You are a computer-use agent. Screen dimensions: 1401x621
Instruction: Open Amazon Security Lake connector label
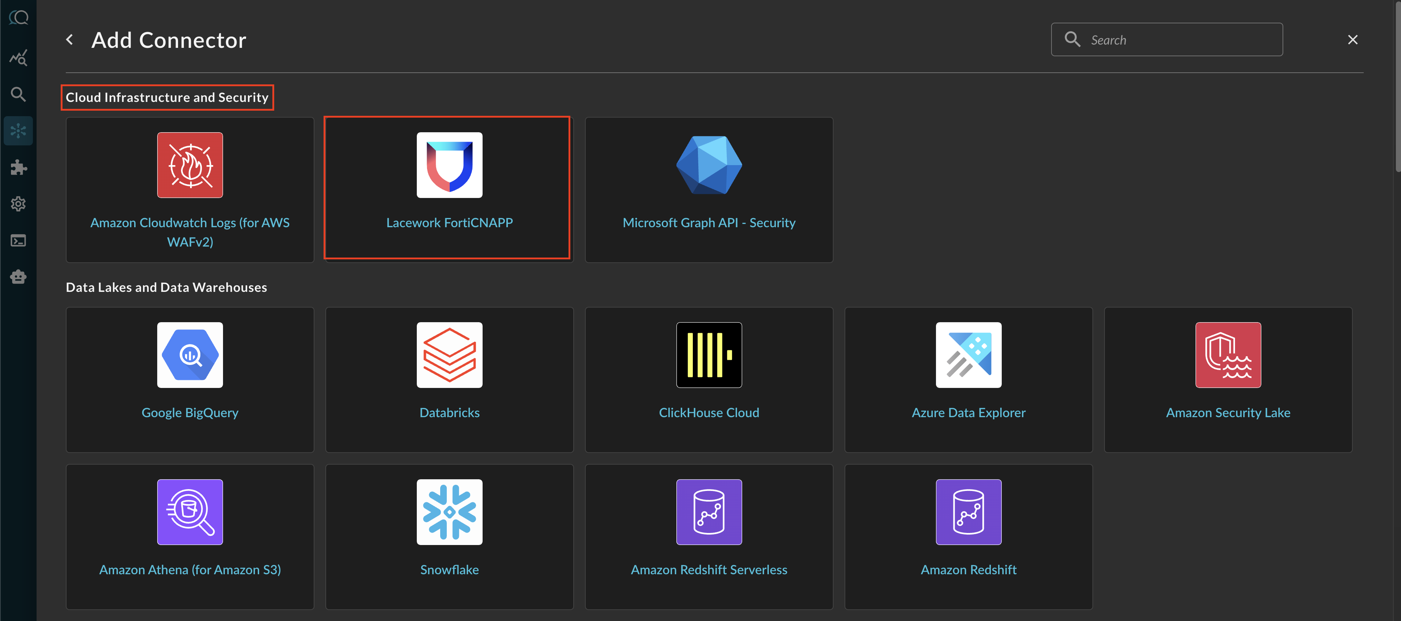click(x=1228, y=413)
